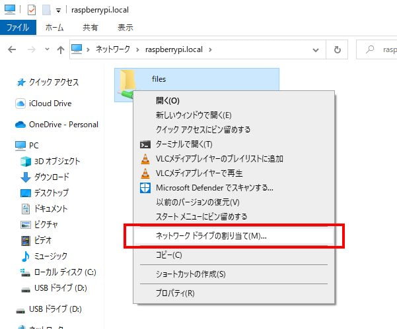This screenshot has width=397, height=329.
Task: Open the top-level USB ドライブ (D:) entry
Action: (x=55, y=309)
